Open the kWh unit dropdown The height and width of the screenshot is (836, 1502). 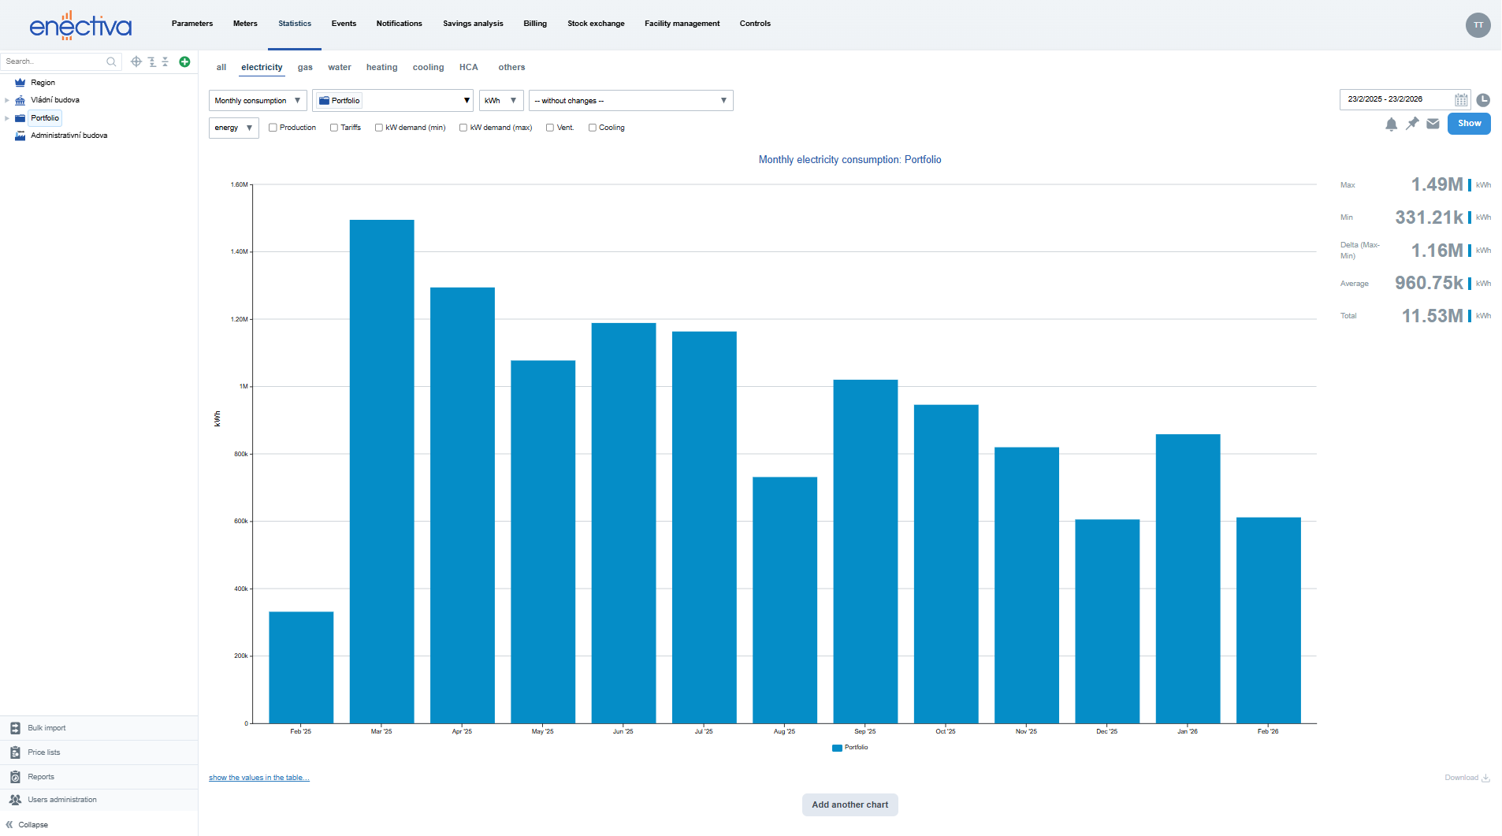500,101
